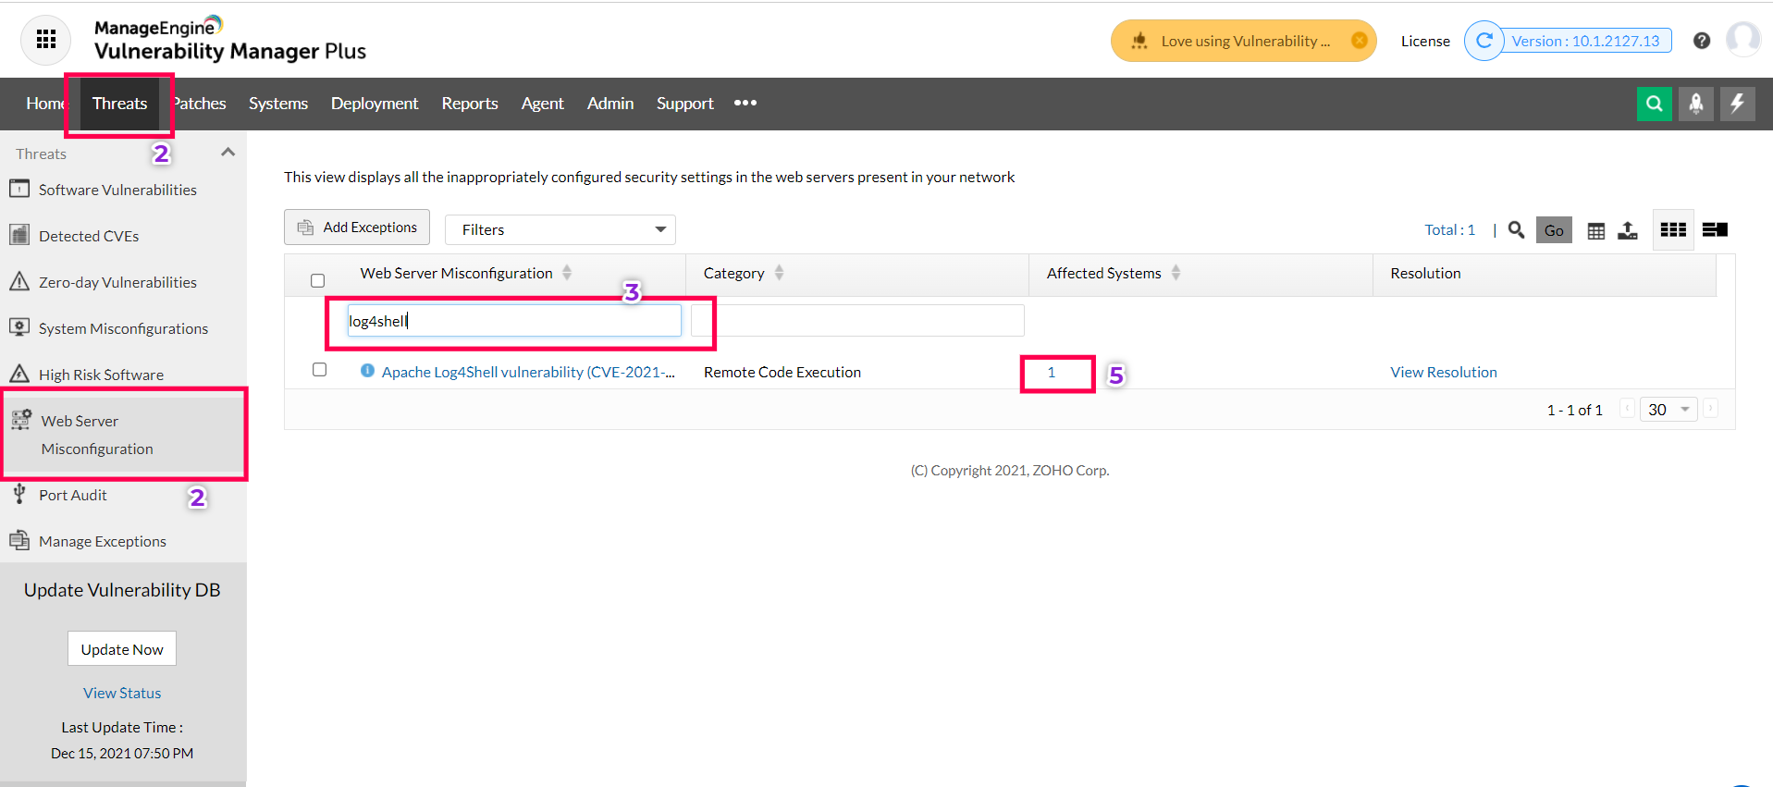
Task: Open the Filters dropdown
Action: click(x=560, y=229)
